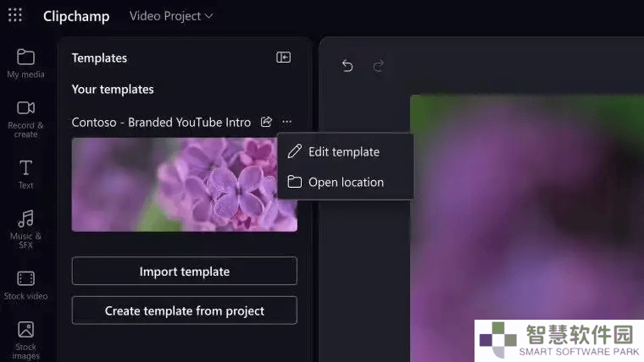Viewport: 644px width, 362px height.
Task: Expand the Video Project dropdown
Action: [171, 16]
